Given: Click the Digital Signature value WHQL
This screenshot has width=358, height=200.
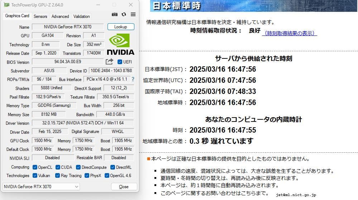Looking at the screenshot, I should tap(118, 132).
